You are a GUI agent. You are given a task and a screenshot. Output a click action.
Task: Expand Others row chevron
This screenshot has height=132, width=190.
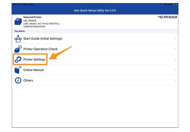175,80
